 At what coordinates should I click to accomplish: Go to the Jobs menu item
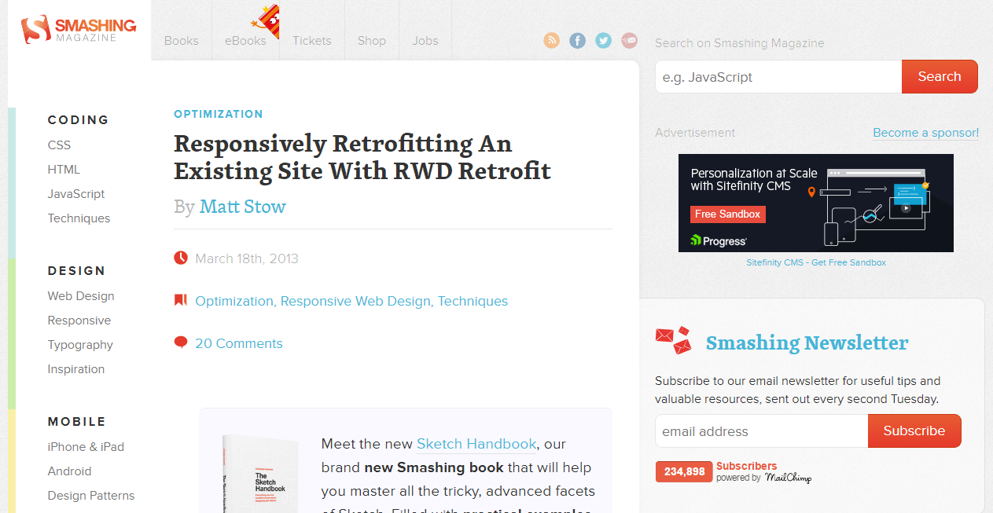(x=425, y=41)
